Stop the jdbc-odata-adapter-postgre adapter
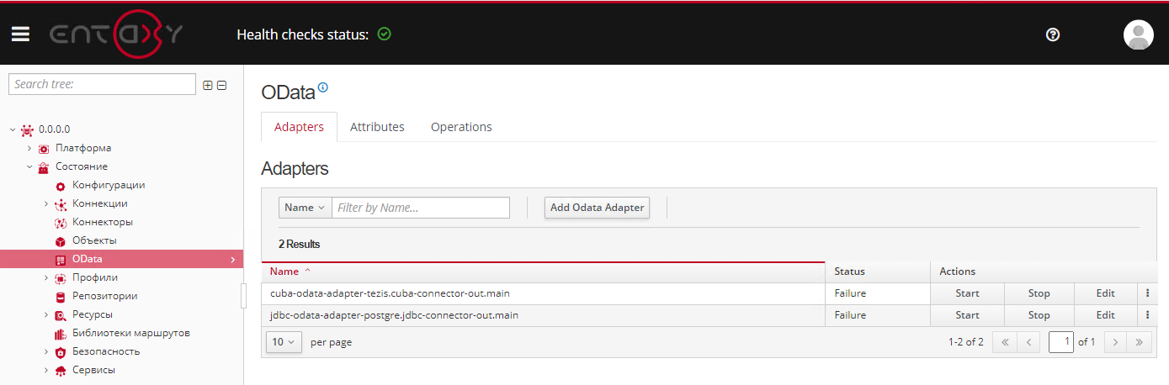The image size is (1169, 385). pos(1039,315)
